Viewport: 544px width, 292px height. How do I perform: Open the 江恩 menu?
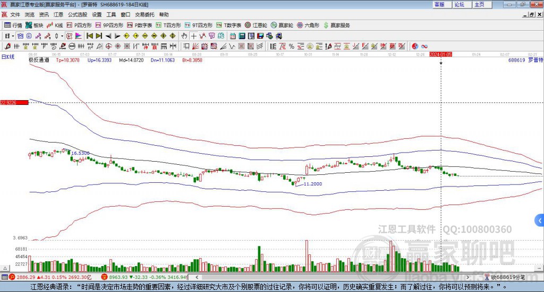pos(58,14)
